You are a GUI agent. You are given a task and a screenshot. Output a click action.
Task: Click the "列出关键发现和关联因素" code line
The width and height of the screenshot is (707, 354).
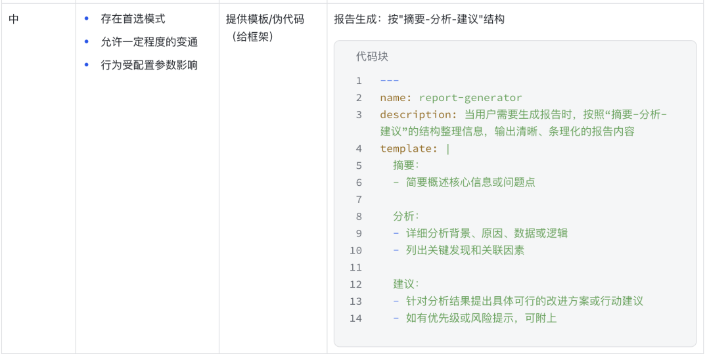pos(465,250)
